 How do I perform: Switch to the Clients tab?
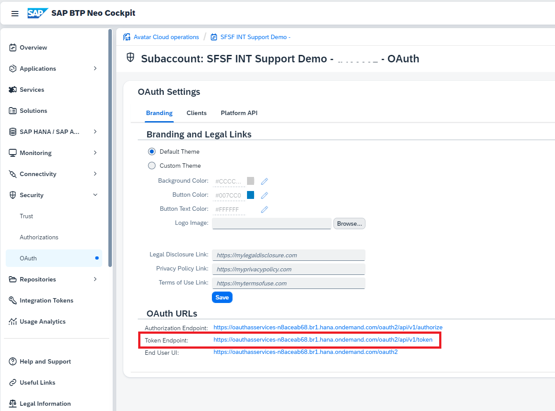[x=197, y=113]
